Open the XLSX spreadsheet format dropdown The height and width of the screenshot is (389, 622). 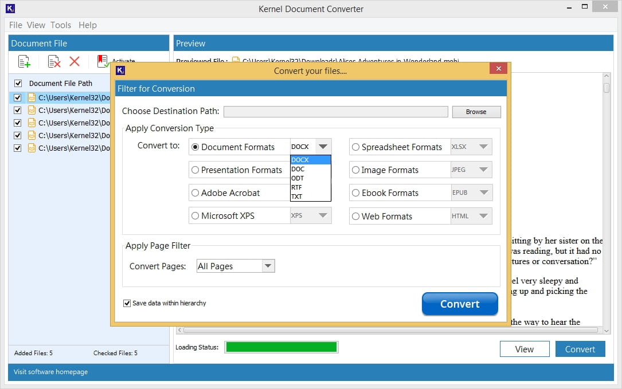coord(483,147)
